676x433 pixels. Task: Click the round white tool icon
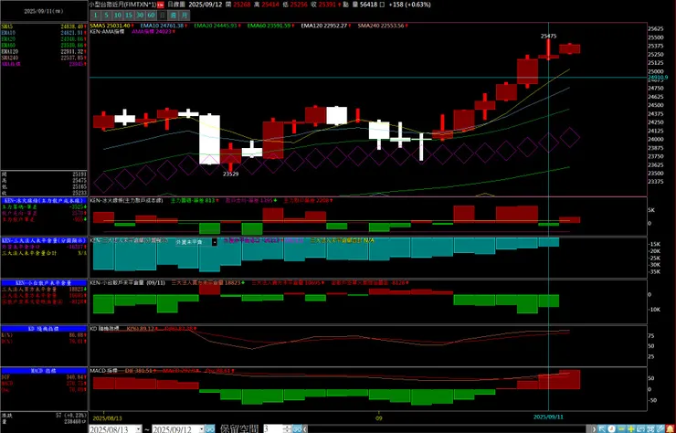pos(611,428)
